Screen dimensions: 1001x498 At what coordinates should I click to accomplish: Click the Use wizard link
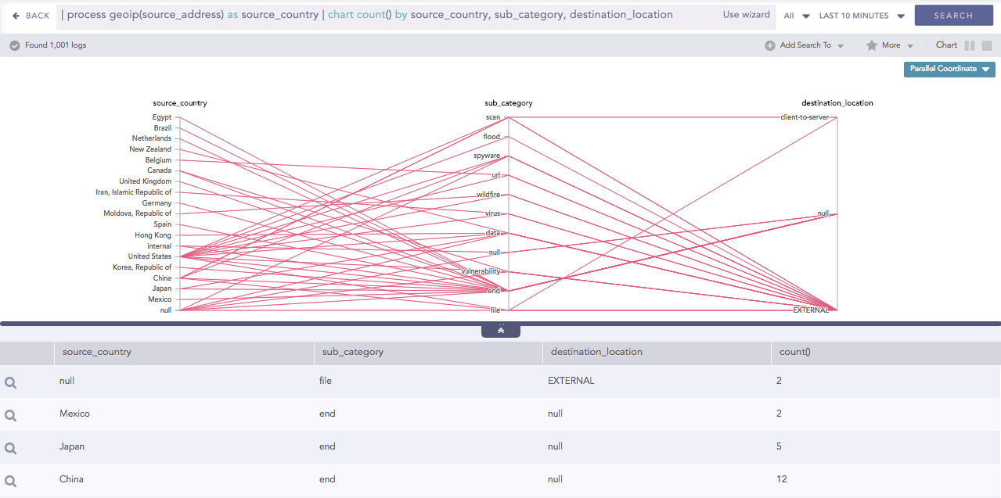746,15
